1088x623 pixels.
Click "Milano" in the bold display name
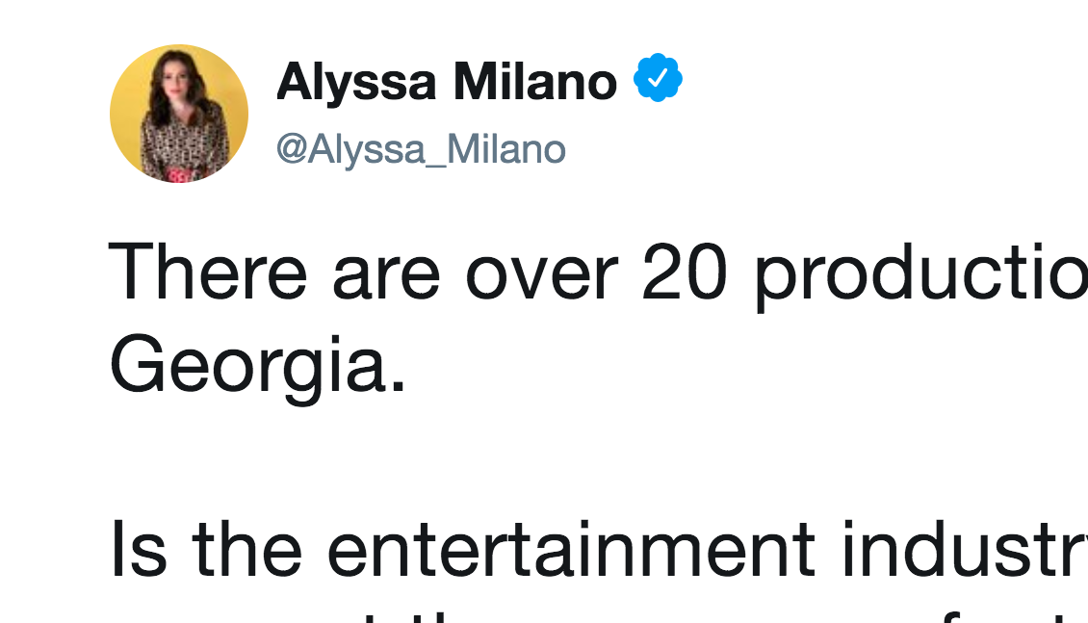click(535, 83)
